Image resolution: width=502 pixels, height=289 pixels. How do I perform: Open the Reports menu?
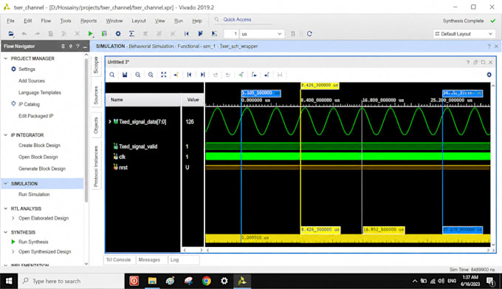tap(89, 21)
